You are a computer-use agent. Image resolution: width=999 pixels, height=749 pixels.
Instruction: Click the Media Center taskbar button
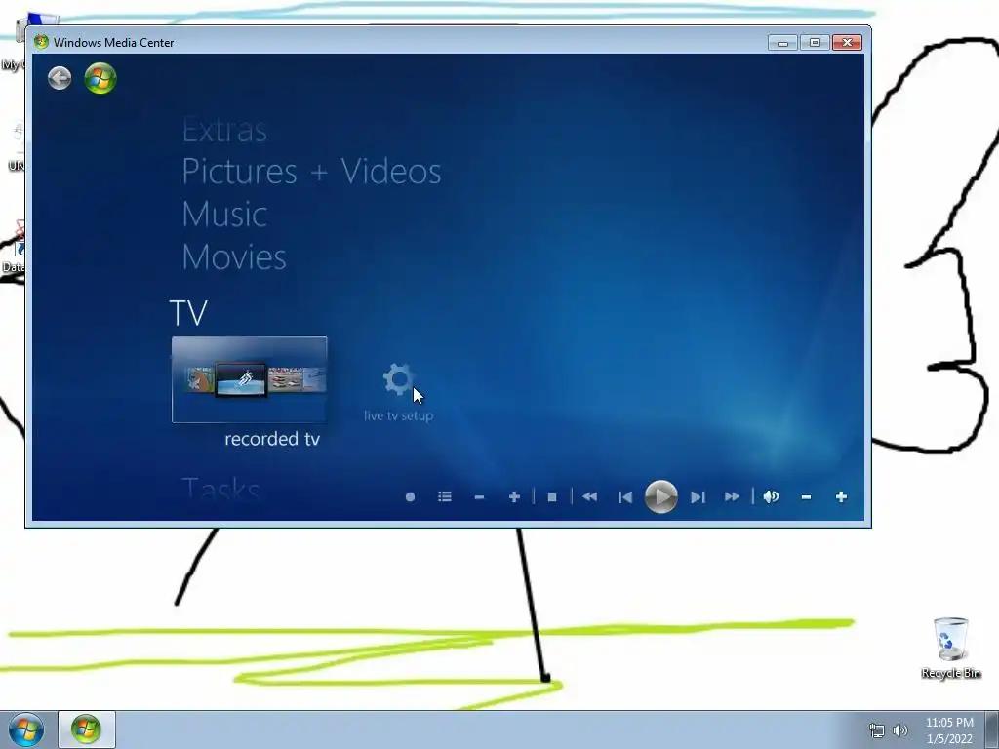pyautogui.click(x=87, y=729)
